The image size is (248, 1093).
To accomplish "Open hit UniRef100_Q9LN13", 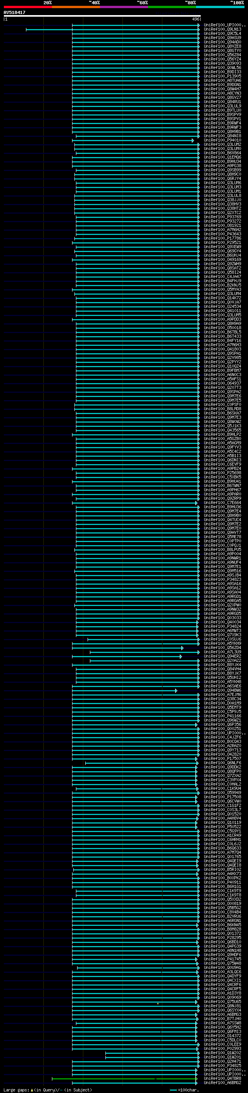I will tap(222, 29).
